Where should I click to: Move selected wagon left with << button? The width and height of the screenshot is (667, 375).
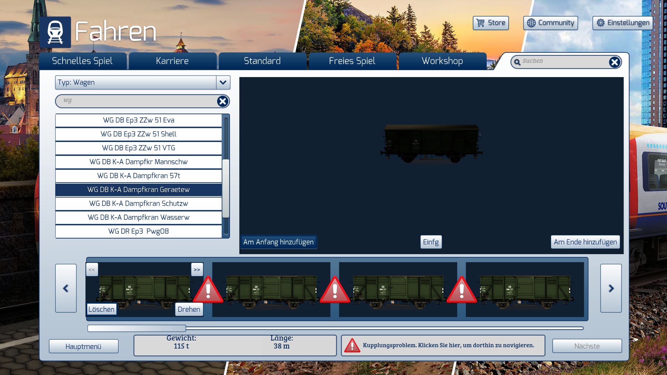point(92,270)
